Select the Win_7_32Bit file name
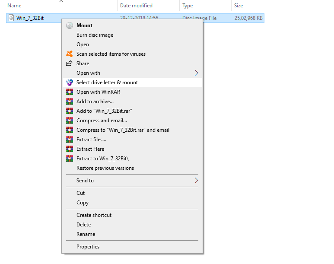This screenshot has width=334, height=264. [30, 18]
